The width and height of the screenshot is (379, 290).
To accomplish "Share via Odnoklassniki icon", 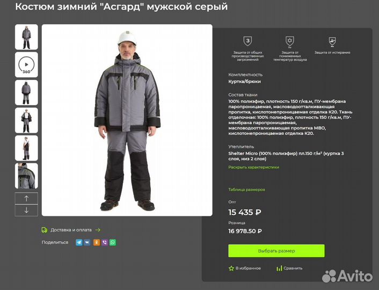I will pyautogui.click(x=97, y=242).
